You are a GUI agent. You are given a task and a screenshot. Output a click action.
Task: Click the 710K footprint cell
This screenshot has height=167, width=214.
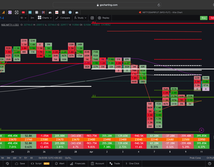point(96,52)
